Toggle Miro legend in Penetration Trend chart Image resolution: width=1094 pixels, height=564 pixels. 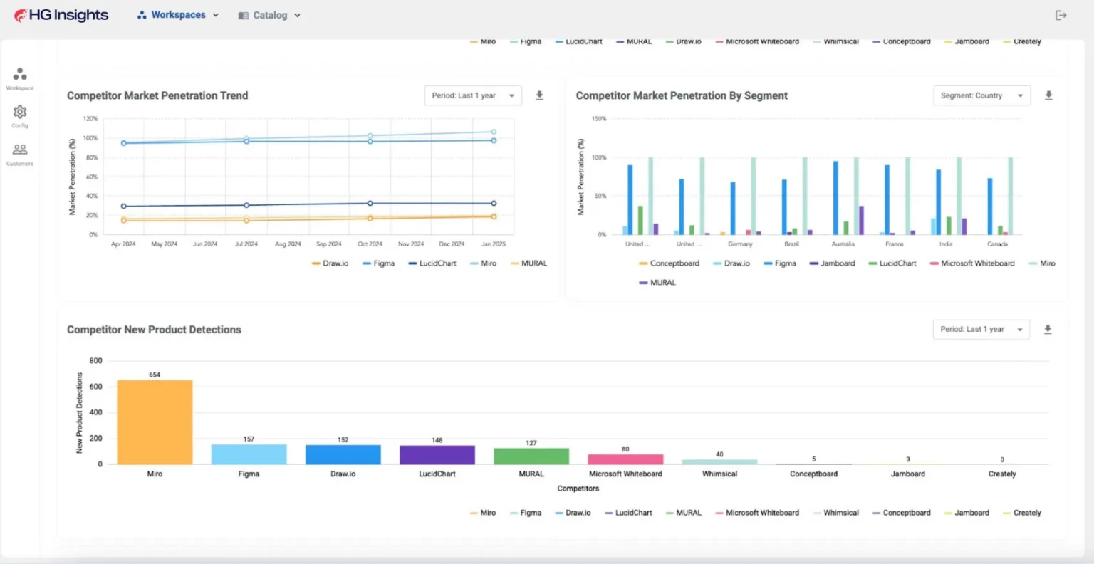pos(483,263)
